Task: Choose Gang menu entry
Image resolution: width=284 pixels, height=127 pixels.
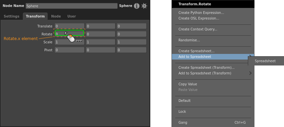Action: tap(213, 122)
